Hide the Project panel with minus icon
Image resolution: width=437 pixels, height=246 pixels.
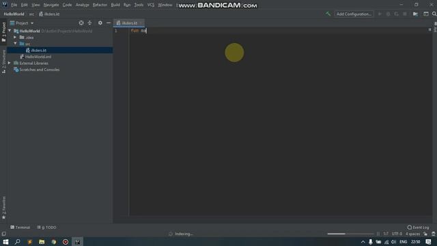point(109,23)
